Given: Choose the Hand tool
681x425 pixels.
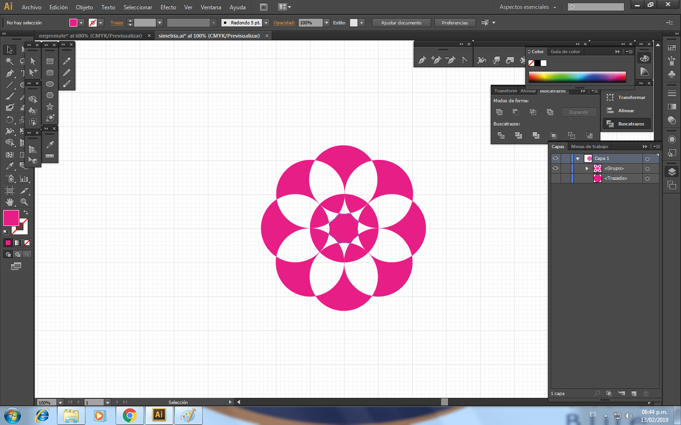Looking at the screenshot, I should pyautogui.click(x=10, y=202).
